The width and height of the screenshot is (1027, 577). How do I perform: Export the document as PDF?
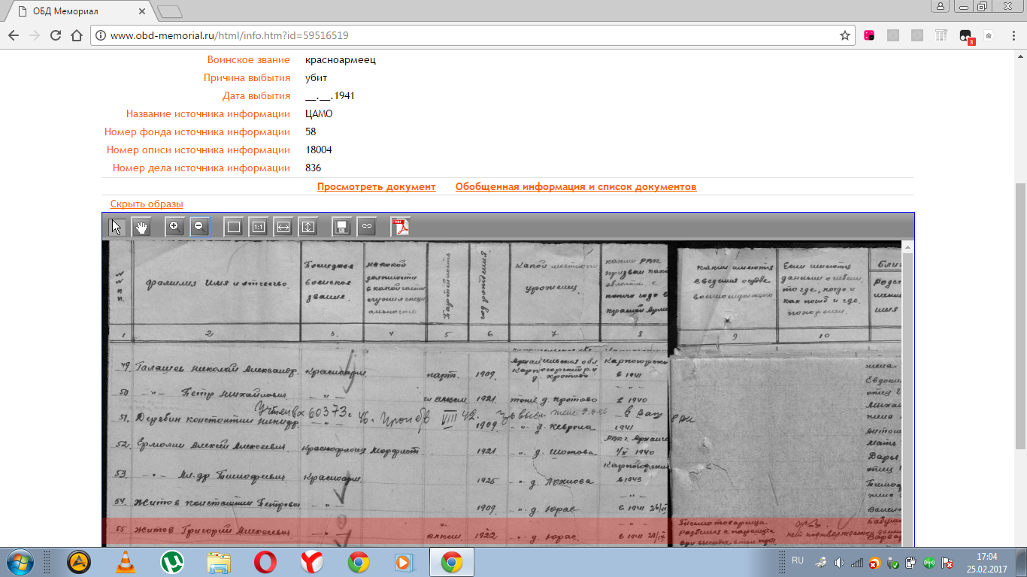tap(400, 227)
